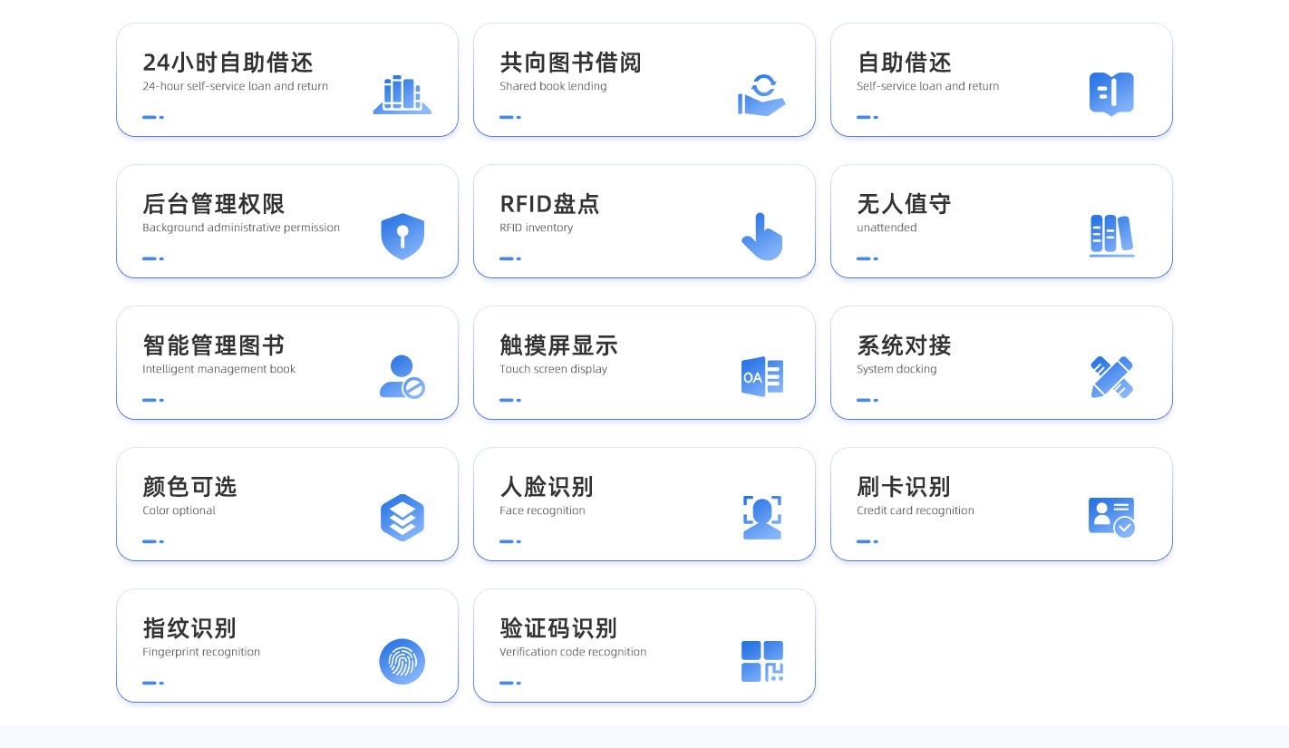Select the 系统对接 heading text
Image resolution: width=1289 pixels, height=748 pixels.
tap(904, 345)
